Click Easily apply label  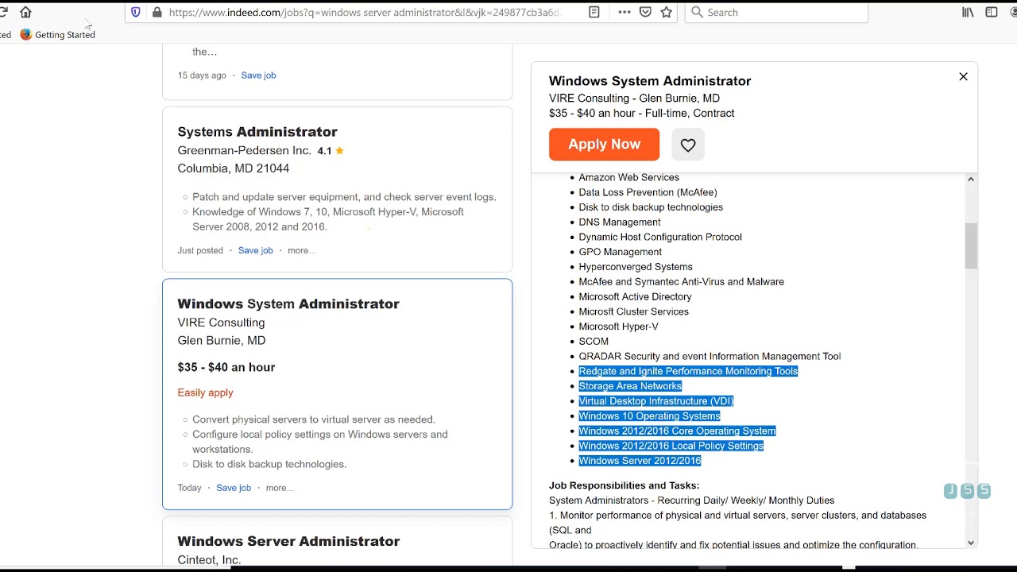tap(205, 392)
